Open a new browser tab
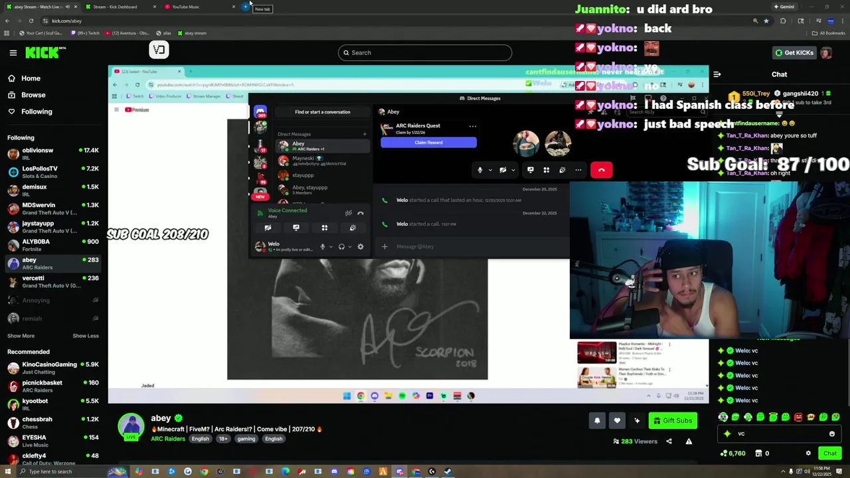This screenshot has height=478, width=850. (246, 7)
